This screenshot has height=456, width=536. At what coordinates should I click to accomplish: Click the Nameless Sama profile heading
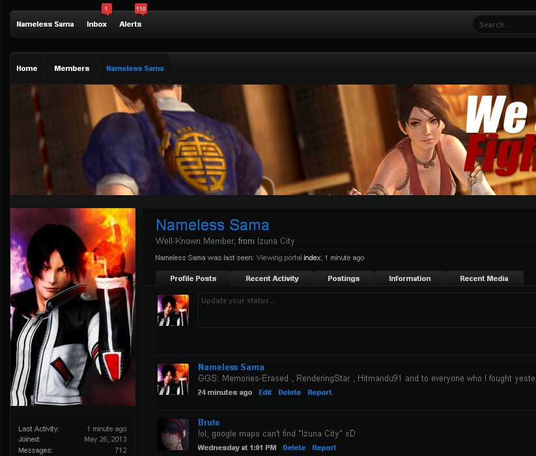(x=212, y=225)
